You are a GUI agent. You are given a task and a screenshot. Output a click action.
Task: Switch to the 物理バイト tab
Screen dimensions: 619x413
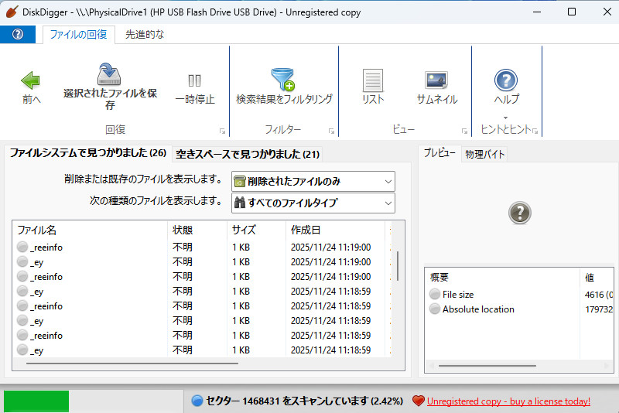[485, 154]
